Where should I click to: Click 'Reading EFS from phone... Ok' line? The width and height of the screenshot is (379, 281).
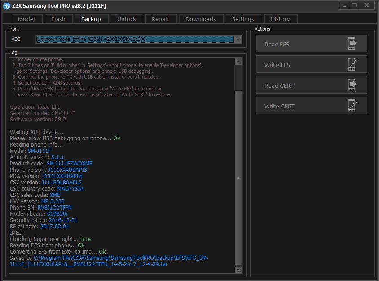(x=47, y=245)
